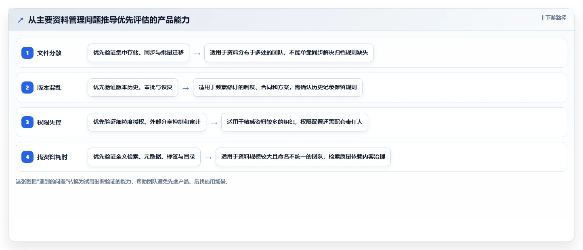The height and width of the screenshot is (250, 583).
Task: Click the box 优先验证细粒度授权、外部分享控制和审计
Action: (147, 122)
